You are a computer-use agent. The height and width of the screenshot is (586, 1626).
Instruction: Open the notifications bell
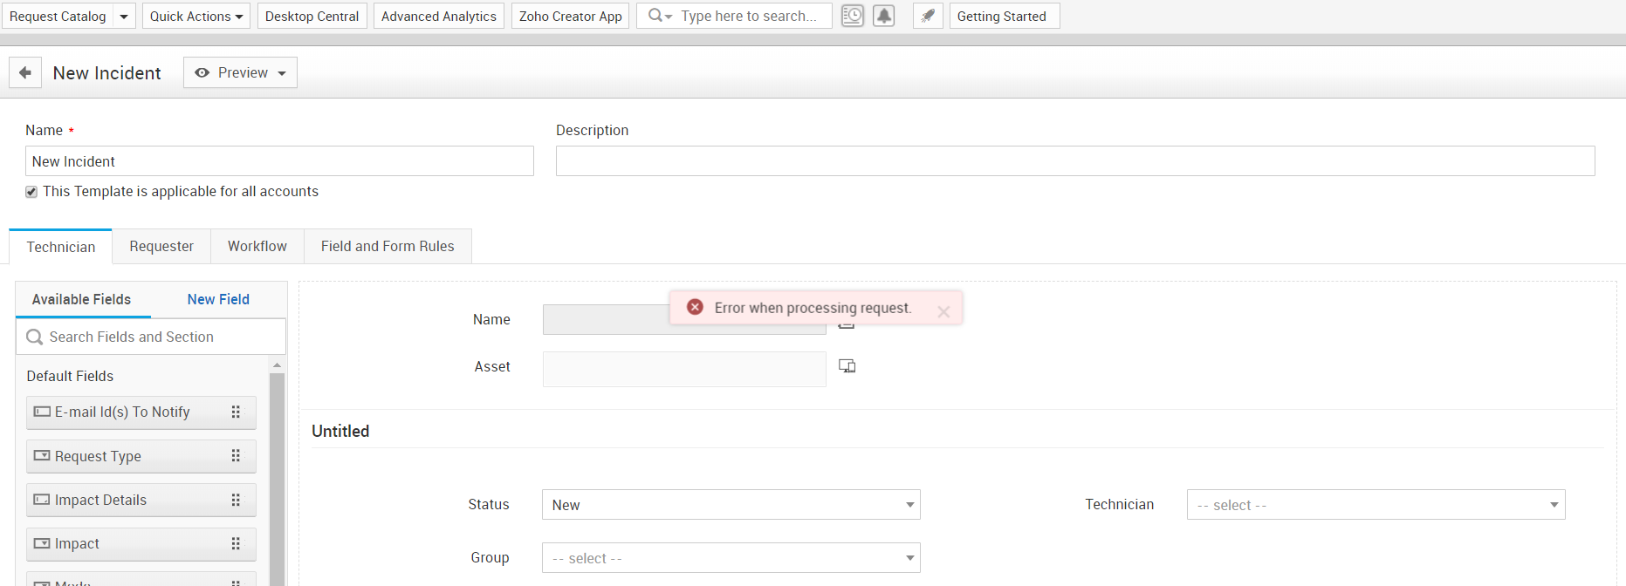[884, 16]
